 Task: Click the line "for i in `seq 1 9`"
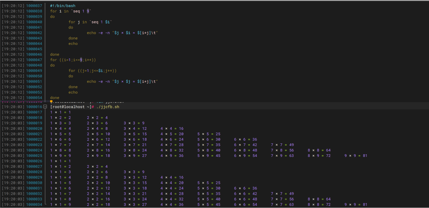(71, 11)
